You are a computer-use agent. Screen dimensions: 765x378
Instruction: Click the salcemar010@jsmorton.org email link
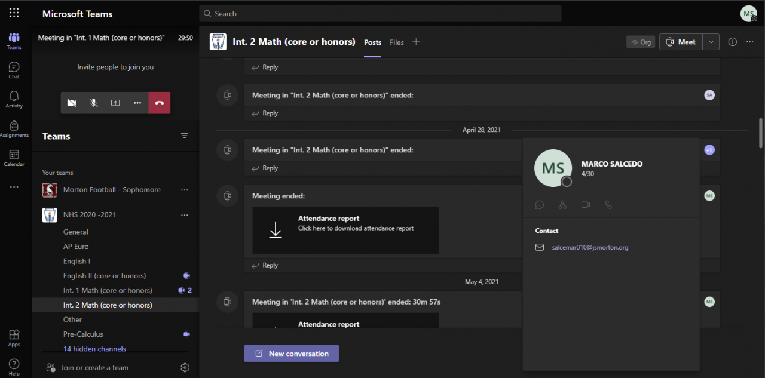pos(590,247)
